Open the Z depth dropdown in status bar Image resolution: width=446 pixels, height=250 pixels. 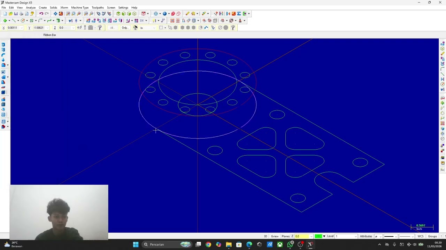pyautogui.click(x=311, y=236)
